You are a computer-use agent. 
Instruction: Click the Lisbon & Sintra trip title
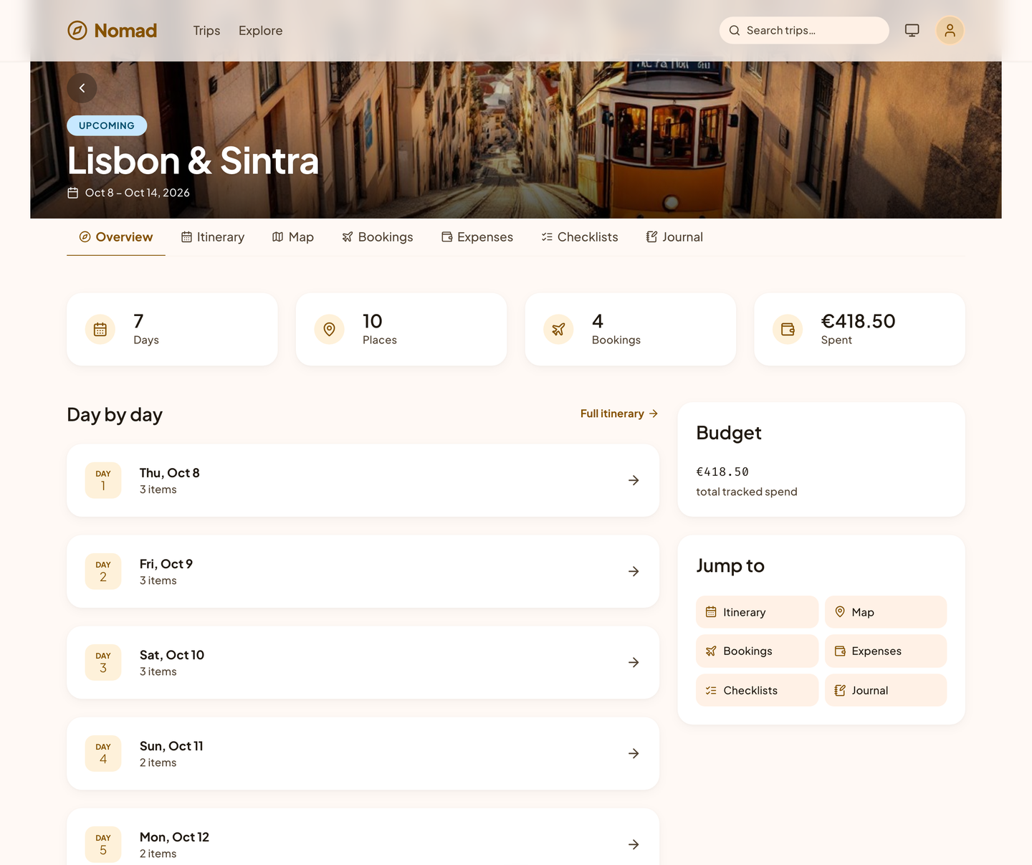193,161
